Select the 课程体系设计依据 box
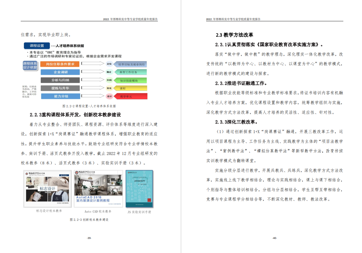Screen dimensions: 362x253 pos(30,65)
